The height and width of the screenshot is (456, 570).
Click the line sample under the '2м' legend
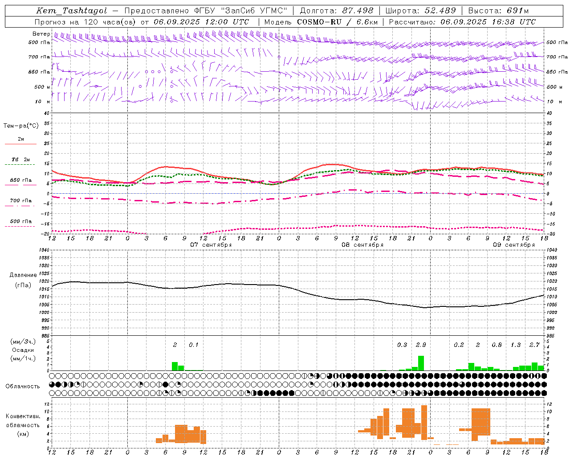click(x=20, y=144)
